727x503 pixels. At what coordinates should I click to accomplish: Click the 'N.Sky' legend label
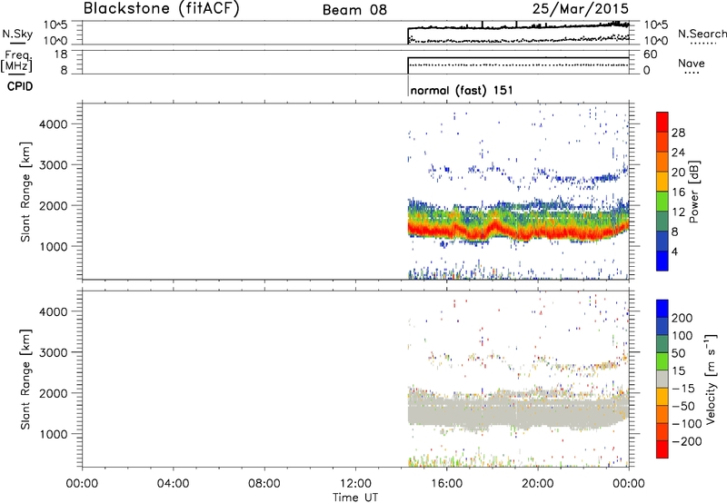tap(17, 34)
